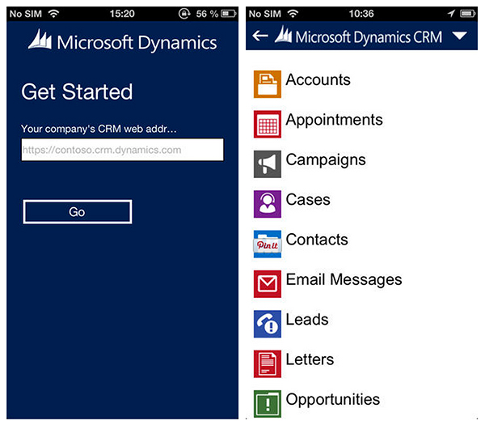The width and height of the screenshot is (485, 425).
Task: Open the red Appointments calendar icon
Action: click(267, 124)
